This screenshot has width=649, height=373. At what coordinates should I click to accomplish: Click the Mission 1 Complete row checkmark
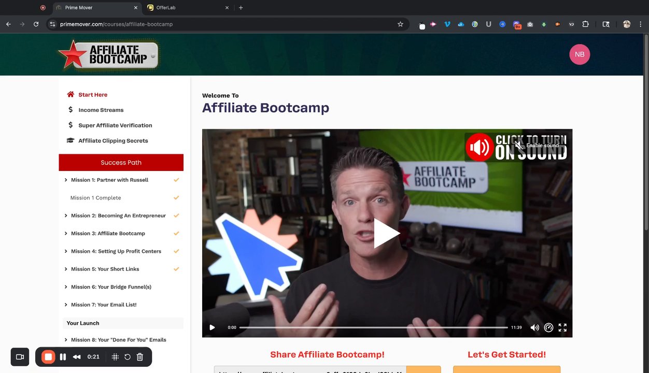tap(176, 198)
